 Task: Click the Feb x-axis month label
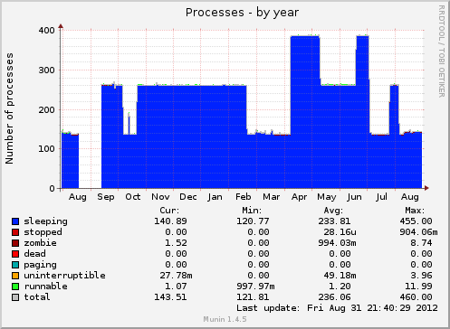tap(244, 197)
